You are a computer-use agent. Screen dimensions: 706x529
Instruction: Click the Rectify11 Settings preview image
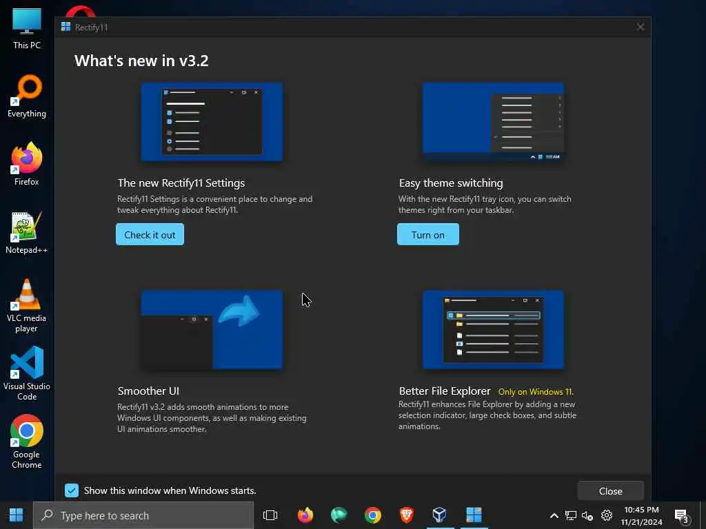(212, 121)
